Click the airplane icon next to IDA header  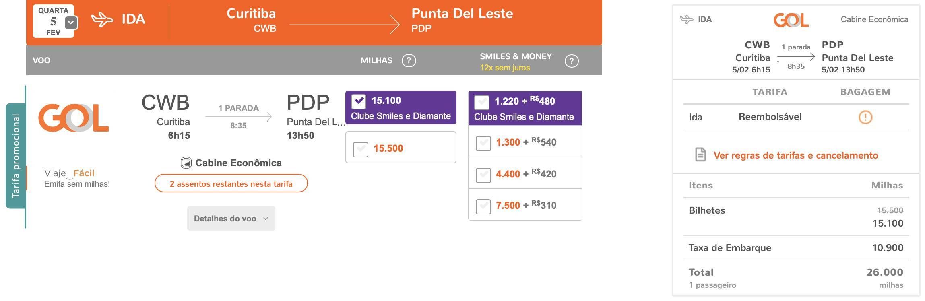(x=102, y=19)
